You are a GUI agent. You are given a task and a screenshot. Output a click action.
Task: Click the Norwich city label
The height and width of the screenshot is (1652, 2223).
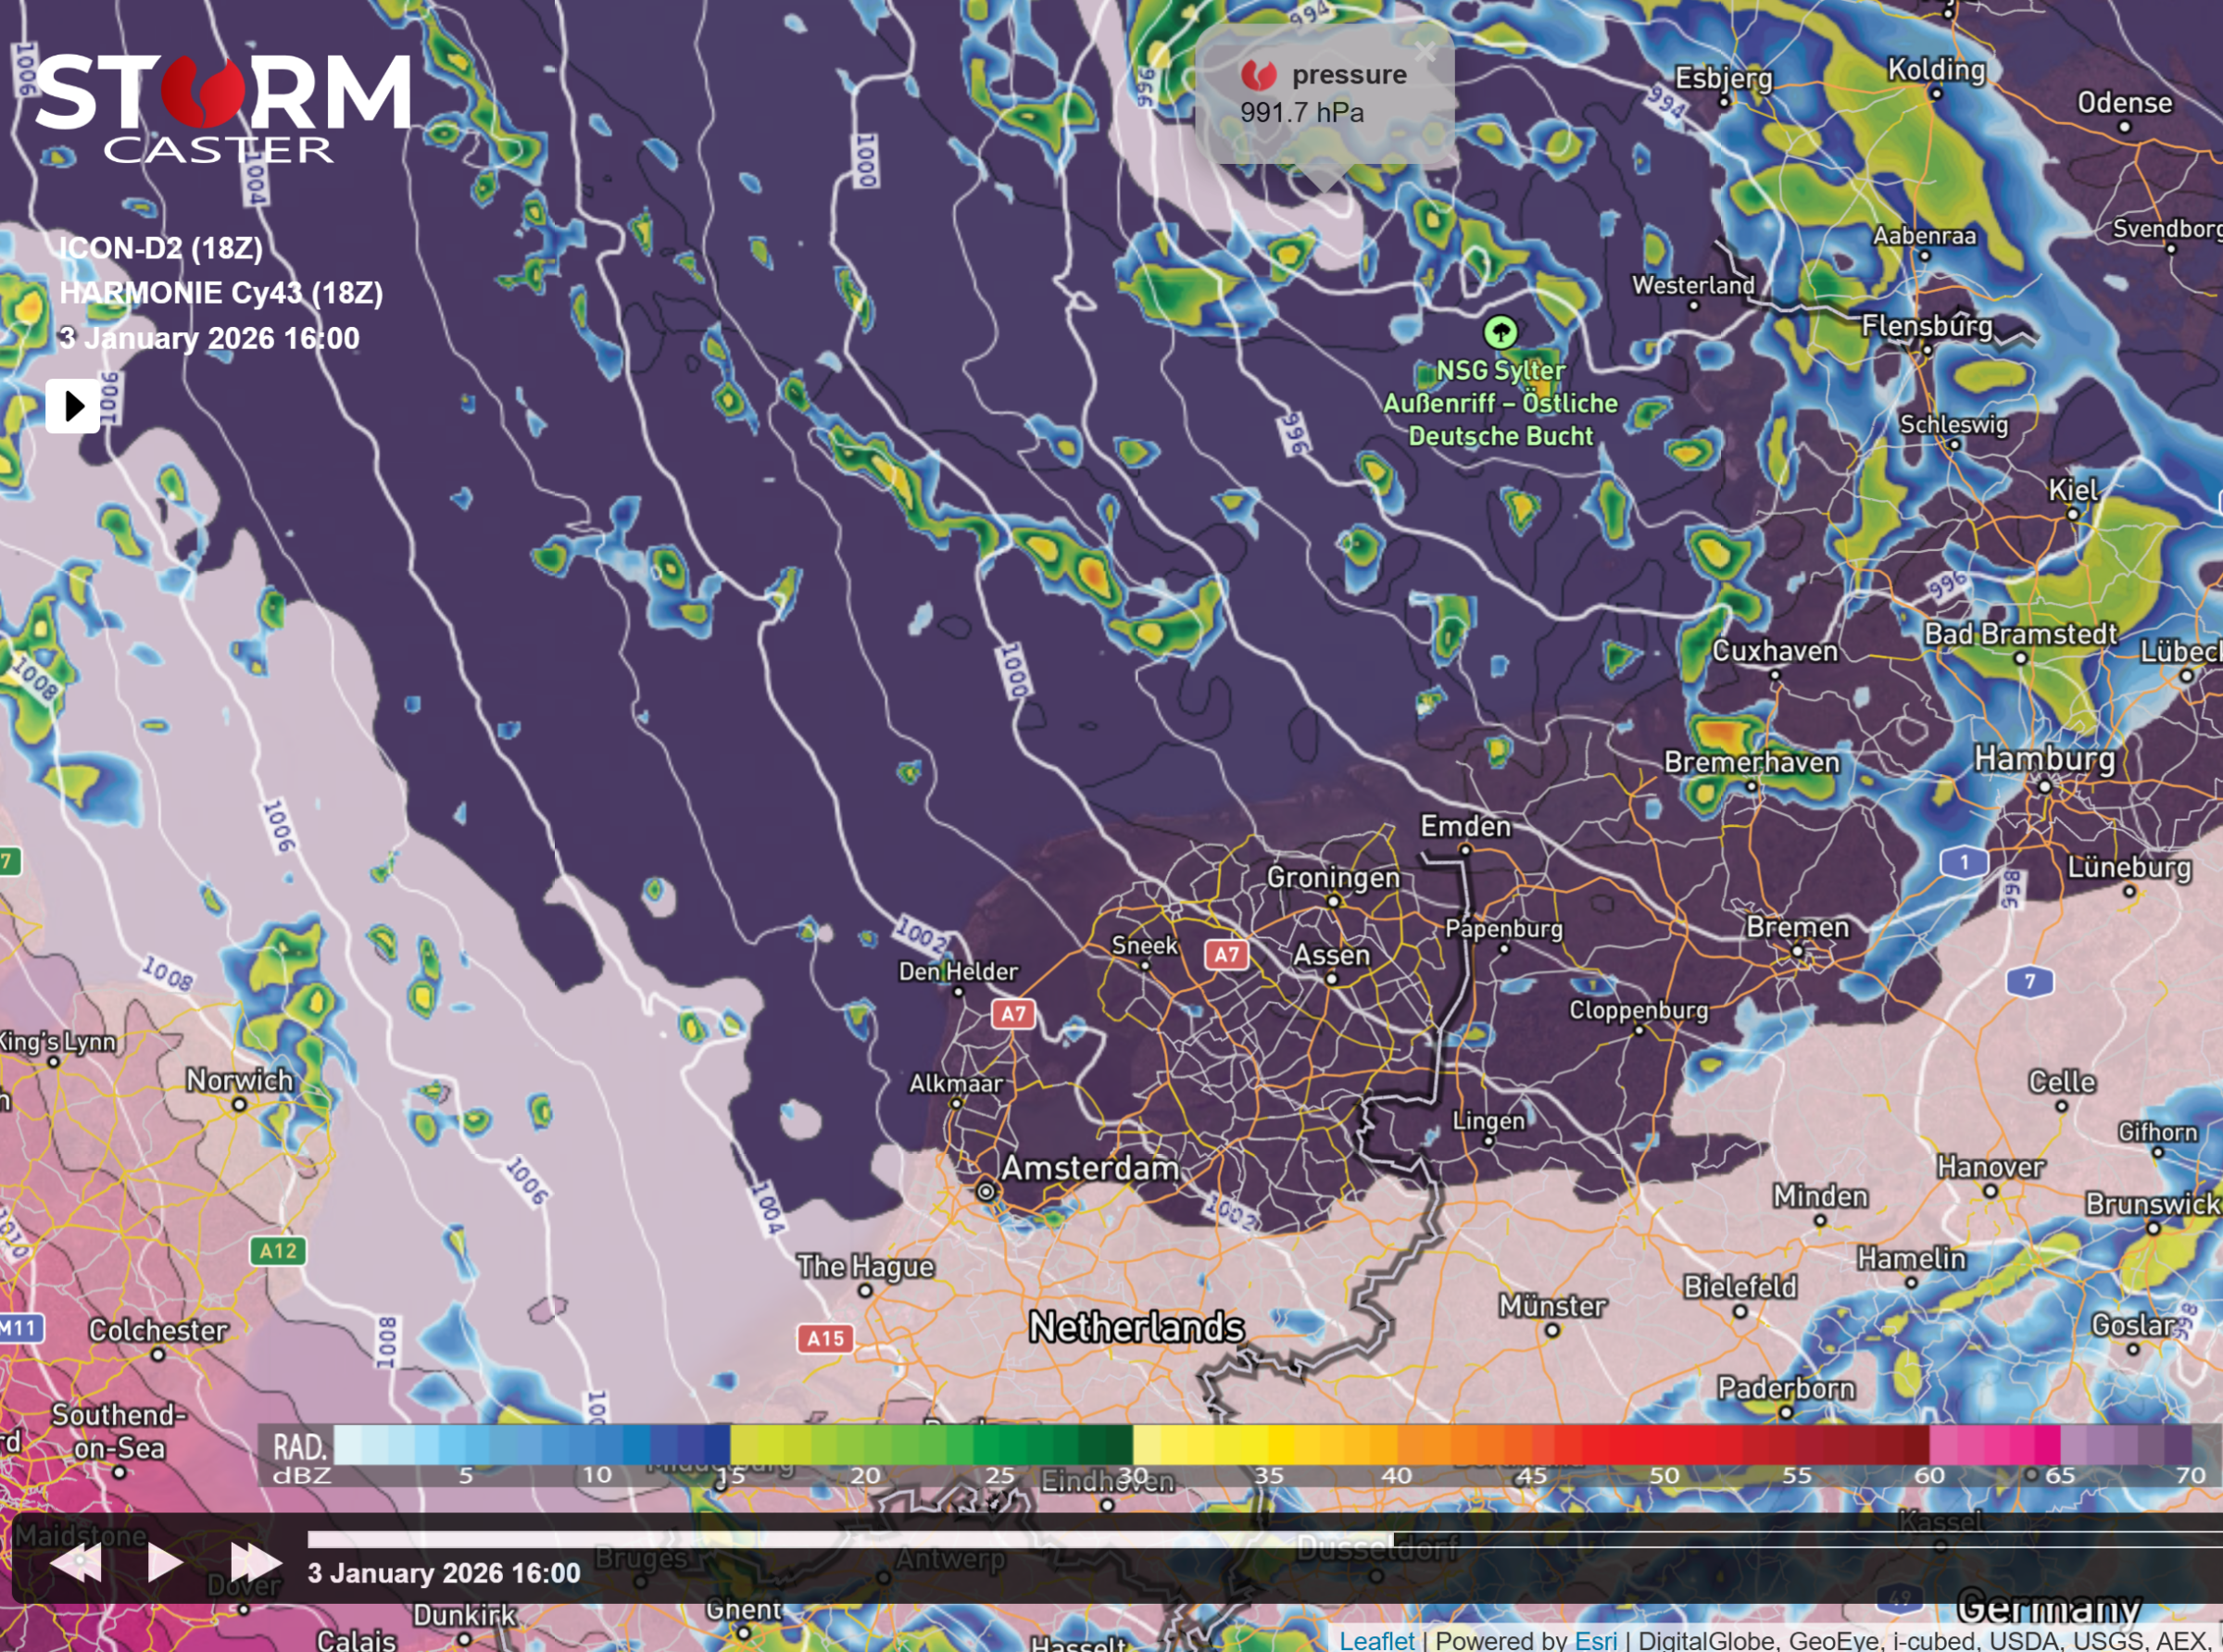pyautogui.click(x=239, y=1080)
